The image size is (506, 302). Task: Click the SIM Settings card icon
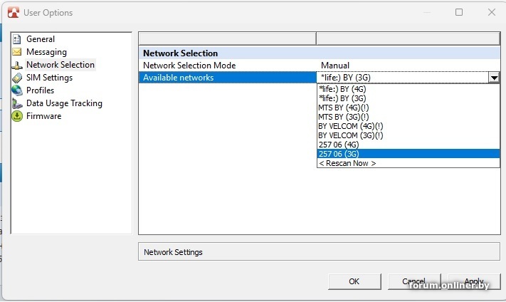(x=17, y=78)
